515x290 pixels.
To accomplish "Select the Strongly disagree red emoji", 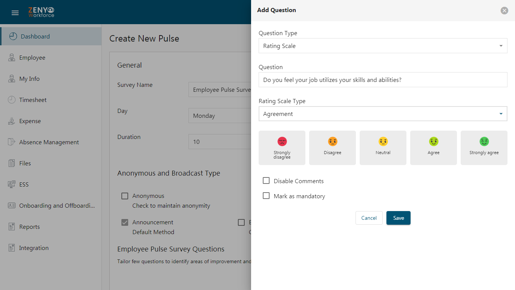I will point(282,142).
